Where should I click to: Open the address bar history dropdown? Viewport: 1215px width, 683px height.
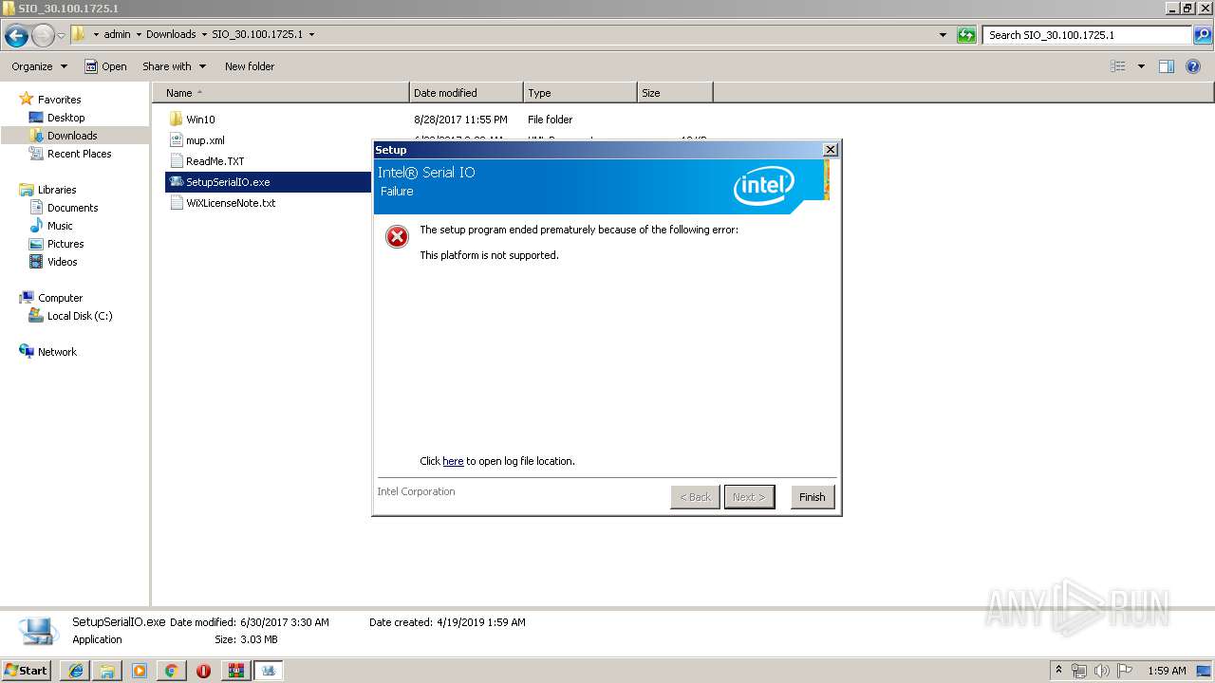(943, 35)
